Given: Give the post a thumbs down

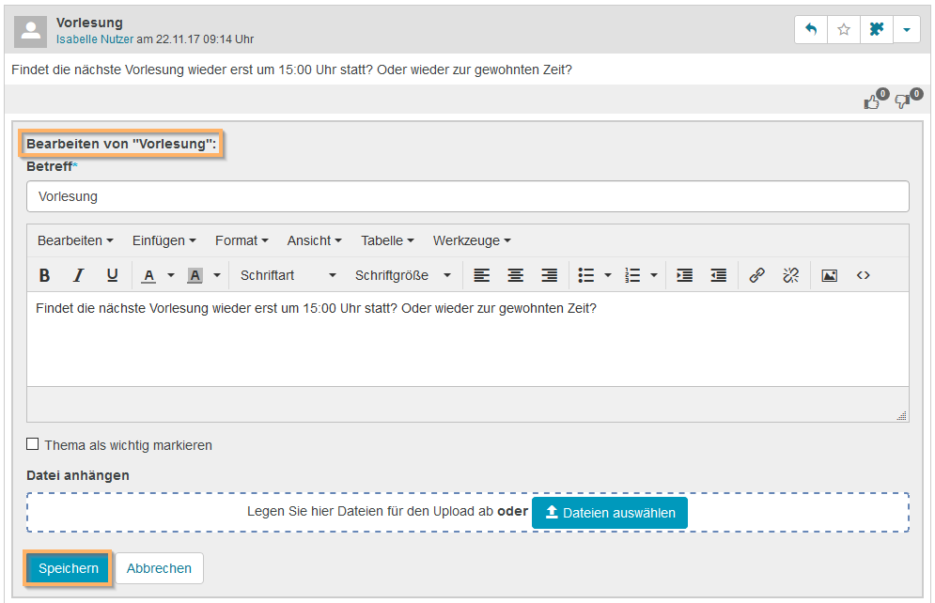Looking at the screenshot, I should pyautogui.click(x=901, y=100).
